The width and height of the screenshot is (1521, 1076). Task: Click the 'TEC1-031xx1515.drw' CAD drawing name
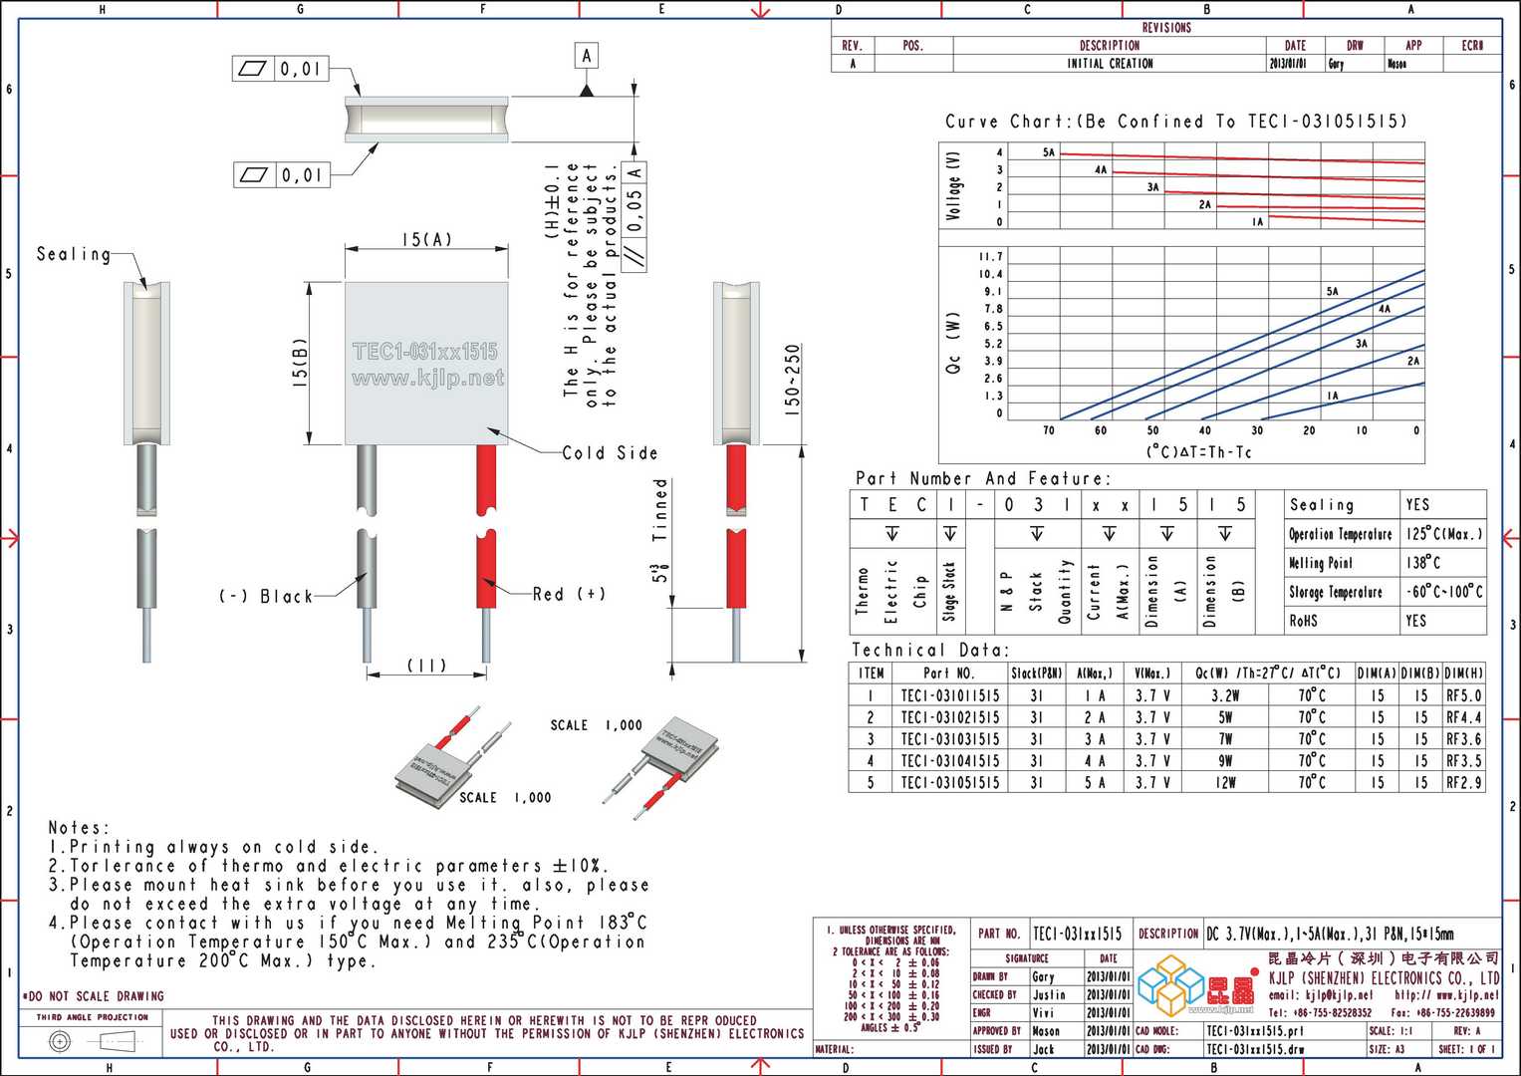1255,1049
